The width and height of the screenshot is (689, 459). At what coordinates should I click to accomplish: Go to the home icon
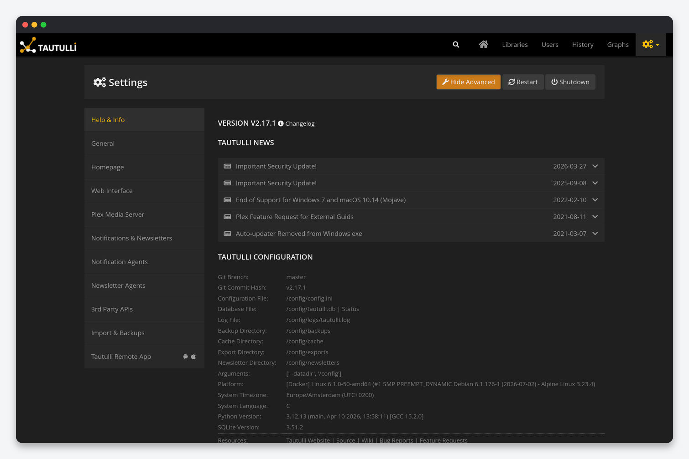[x=483, y=44]
